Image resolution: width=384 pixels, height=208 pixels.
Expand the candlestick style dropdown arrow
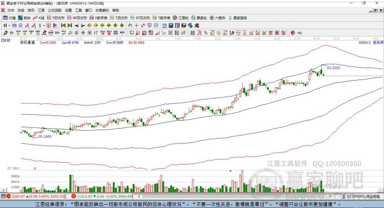click(44, 26)
